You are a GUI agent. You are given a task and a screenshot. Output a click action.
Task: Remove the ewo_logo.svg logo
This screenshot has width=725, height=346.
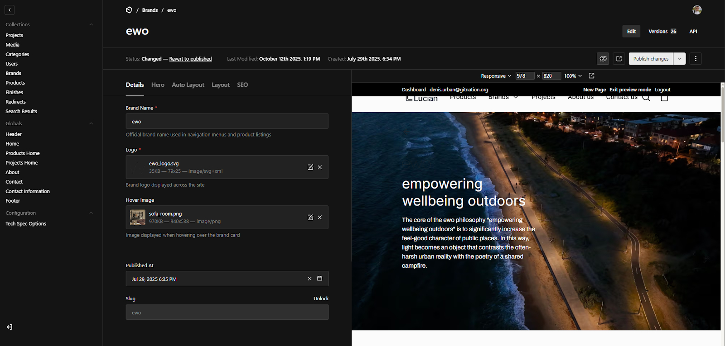[320, 167]
